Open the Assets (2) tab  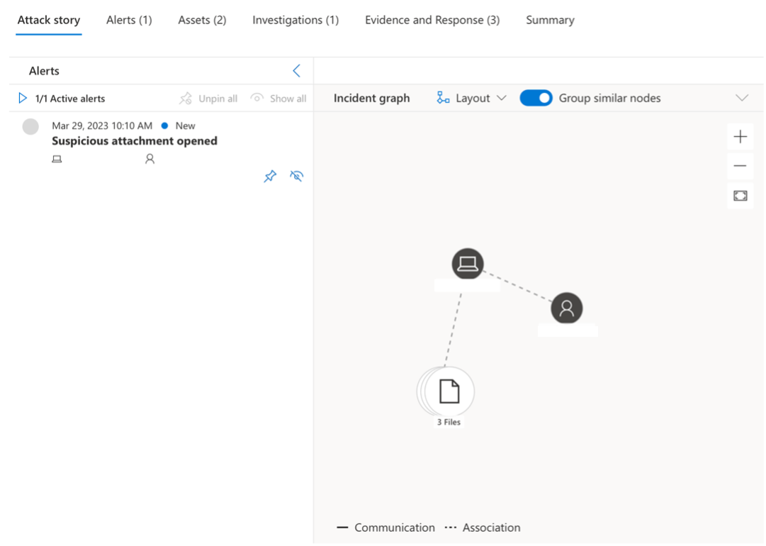click(202, 20)
